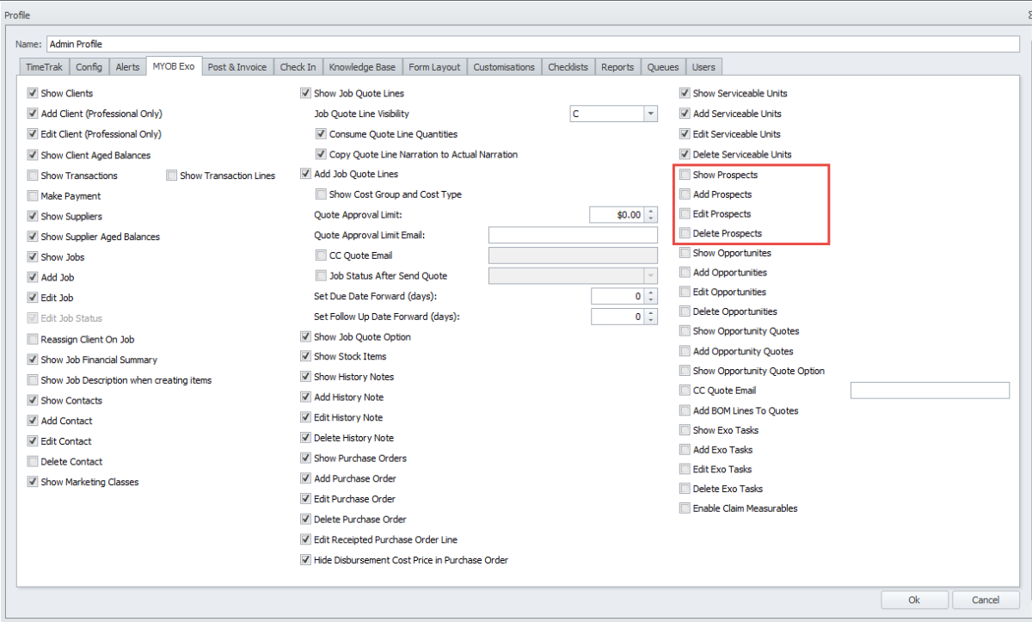The height and width of the screenshot is (622, 1032).
Task: Increase Quote Approval Limit with up arrow
Action: [651, 211]
